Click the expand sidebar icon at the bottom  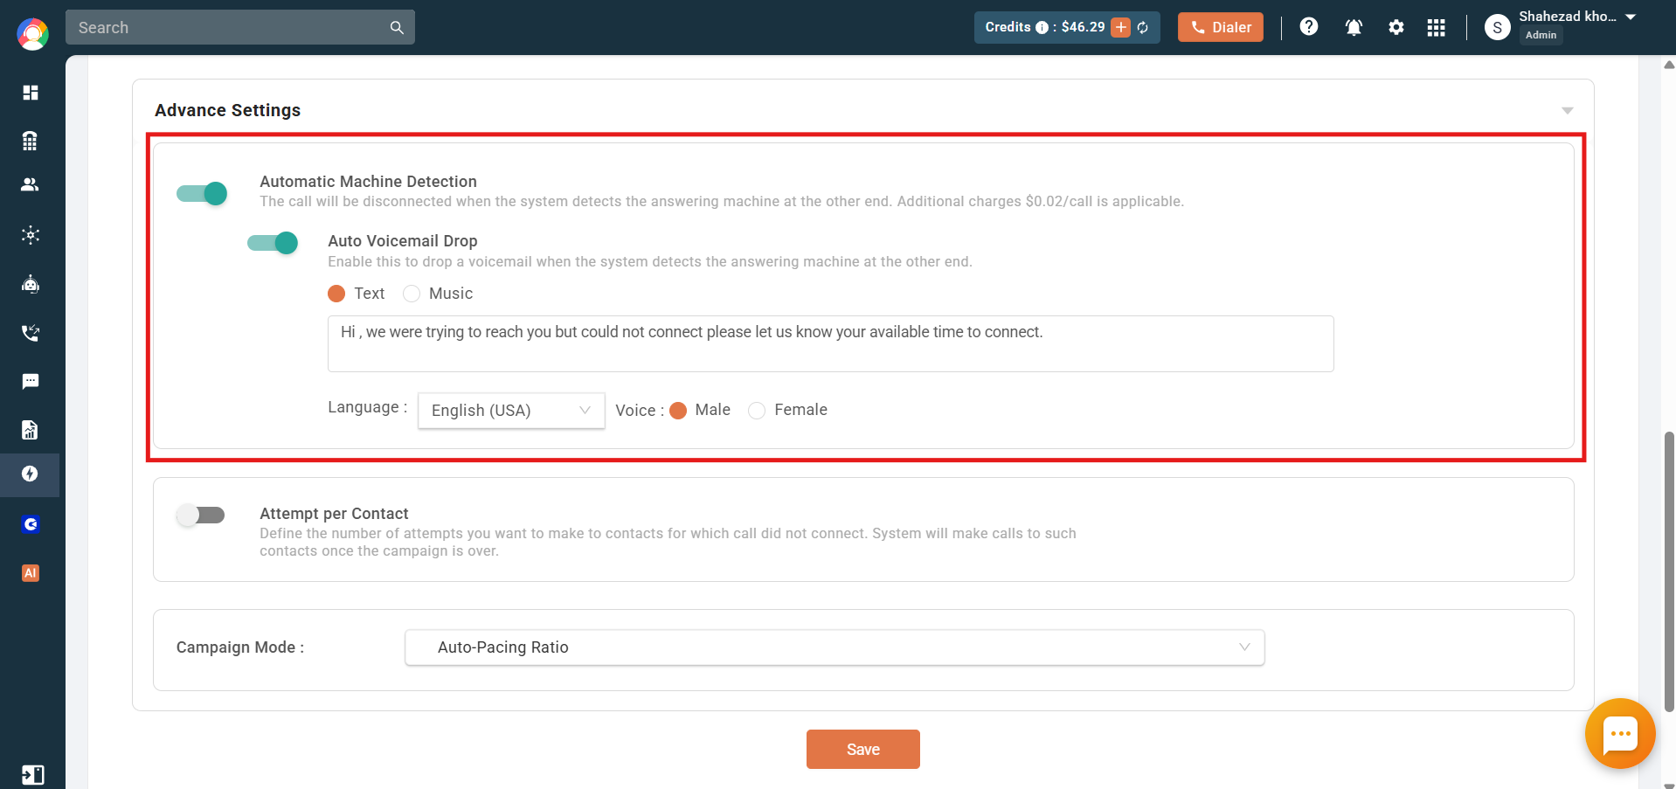[32, 775]
